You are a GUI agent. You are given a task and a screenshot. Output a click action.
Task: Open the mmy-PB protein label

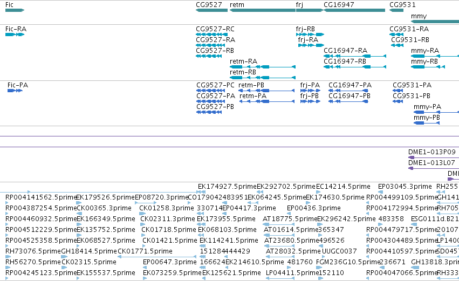(427, 118)
